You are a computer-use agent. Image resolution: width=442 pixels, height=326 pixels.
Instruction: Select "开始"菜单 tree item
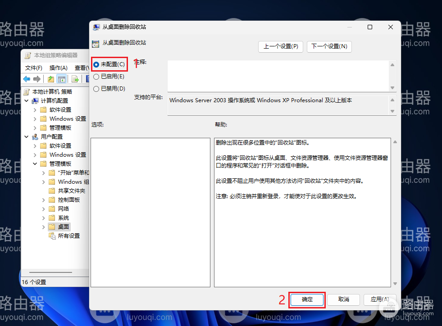73,173
